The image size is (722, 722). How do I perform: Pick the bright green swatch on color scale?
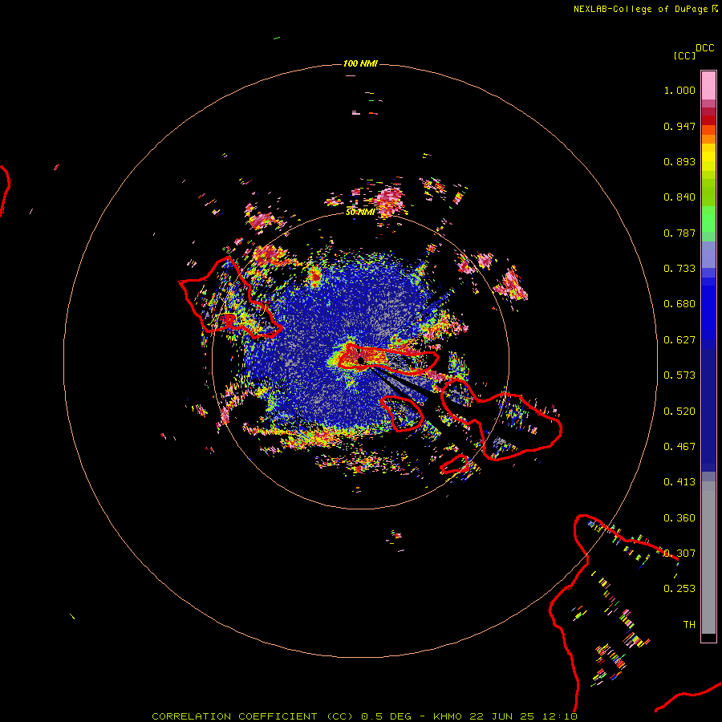(708, 219)
